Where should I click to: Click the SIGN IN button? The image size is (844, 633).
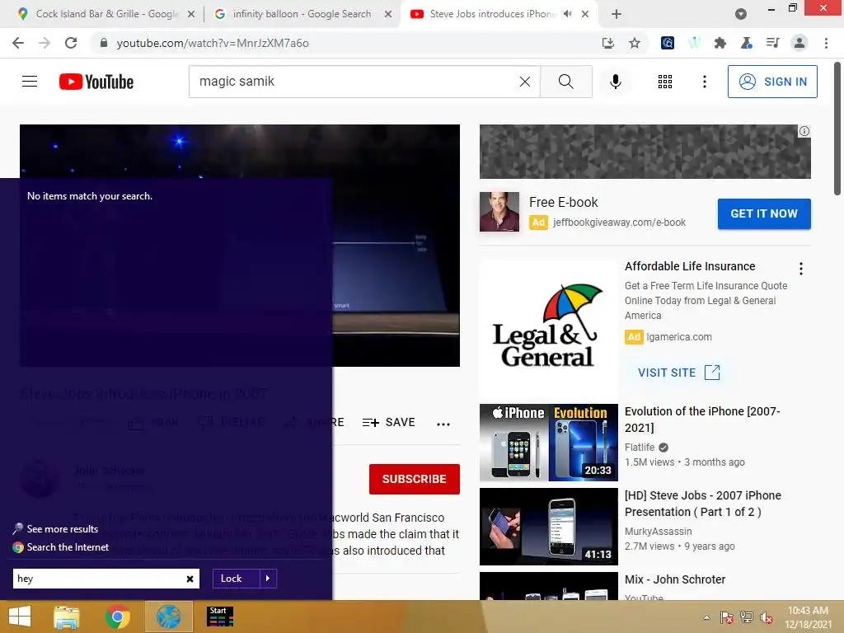(x=772, y=82)
